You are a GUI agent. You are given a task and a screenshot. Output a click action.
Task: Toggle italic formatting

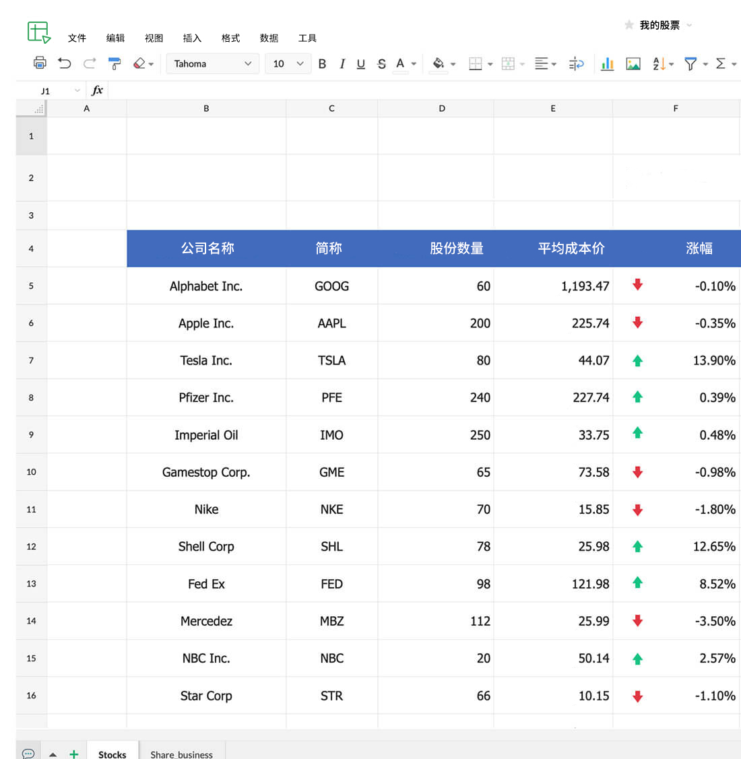[342, 63]
